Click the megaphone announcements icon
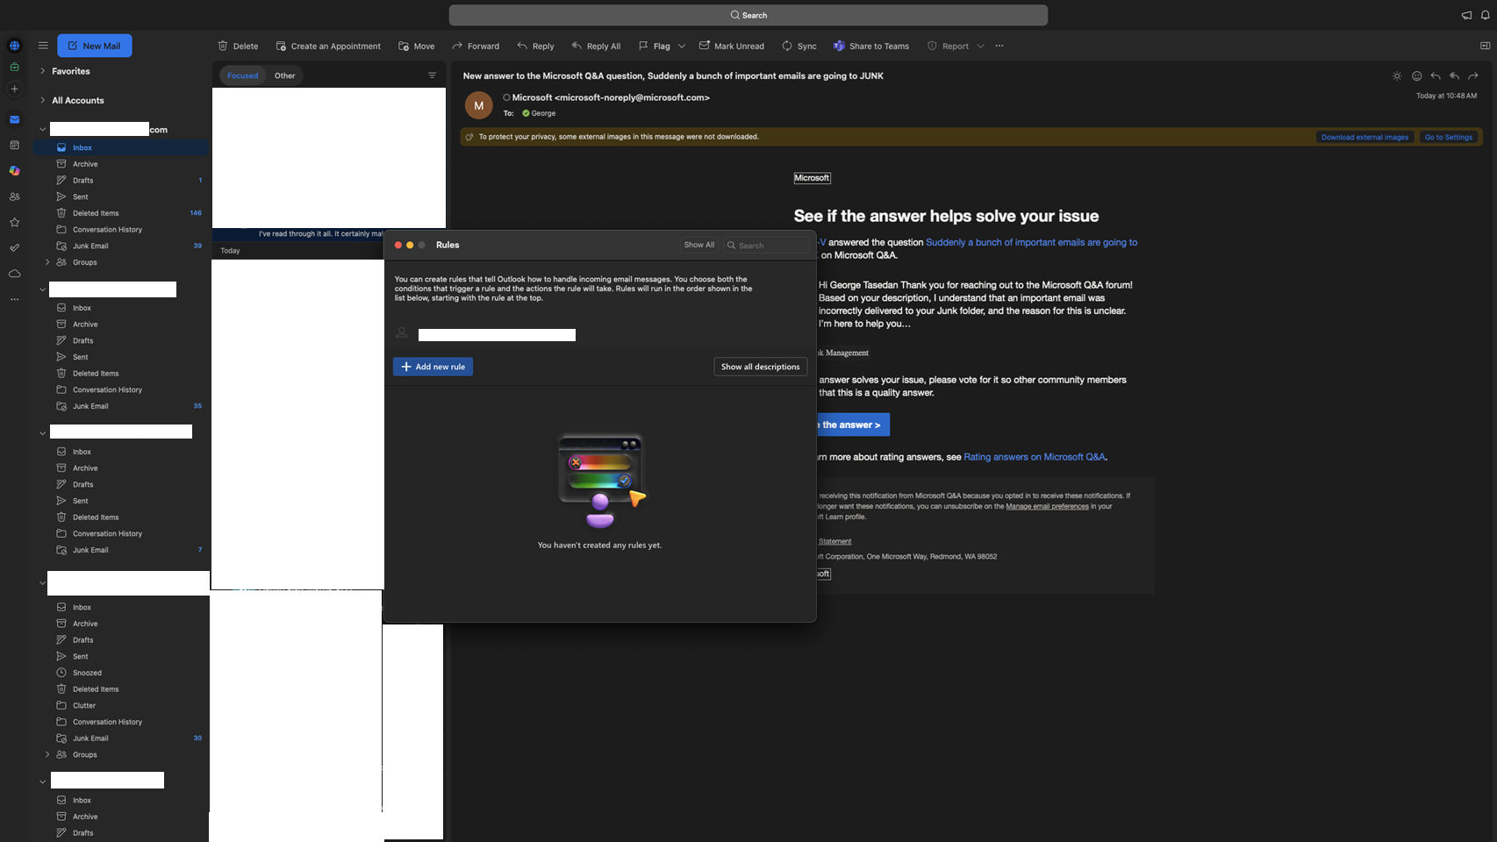 coord(1466,15)
